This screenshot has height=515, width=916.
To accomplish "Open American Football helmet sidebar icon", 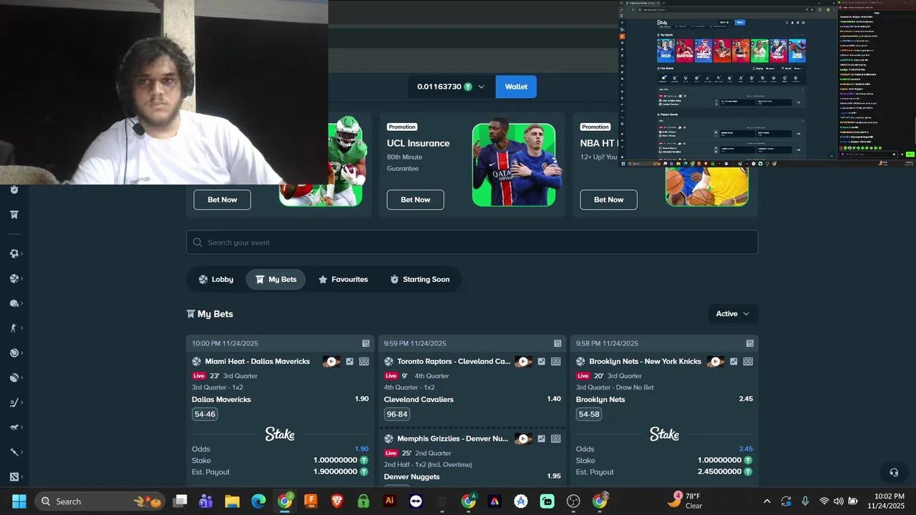I will (14, 303).
